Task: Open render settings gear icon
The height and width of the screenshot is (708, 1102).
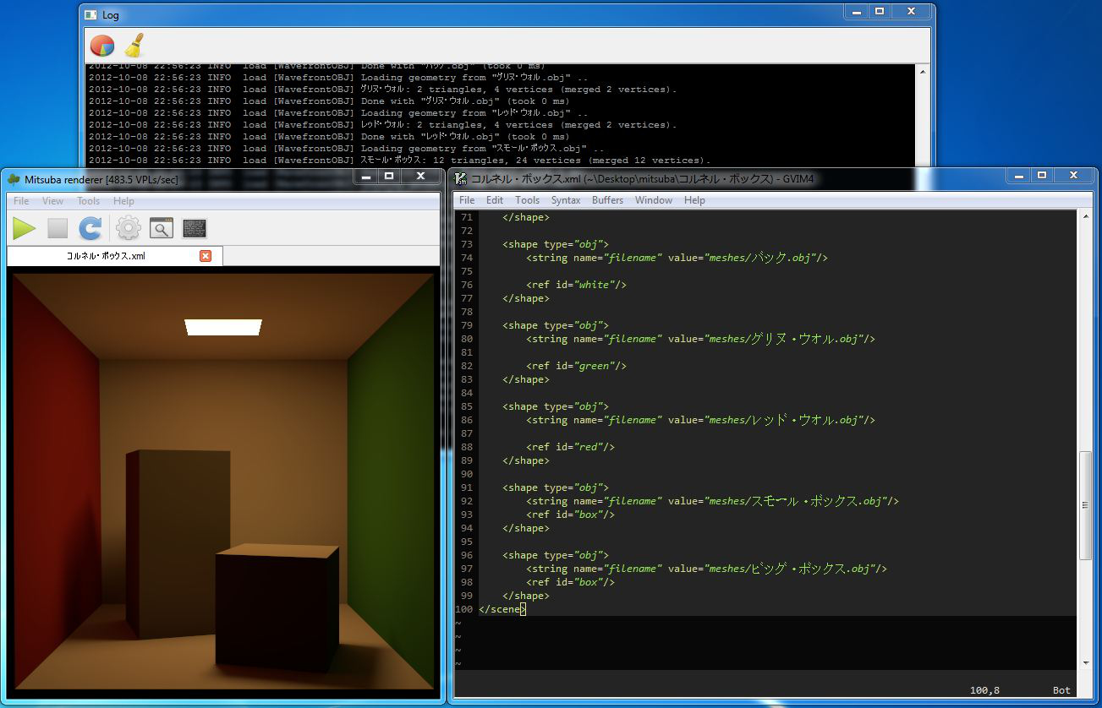Action: click(128, 228)
